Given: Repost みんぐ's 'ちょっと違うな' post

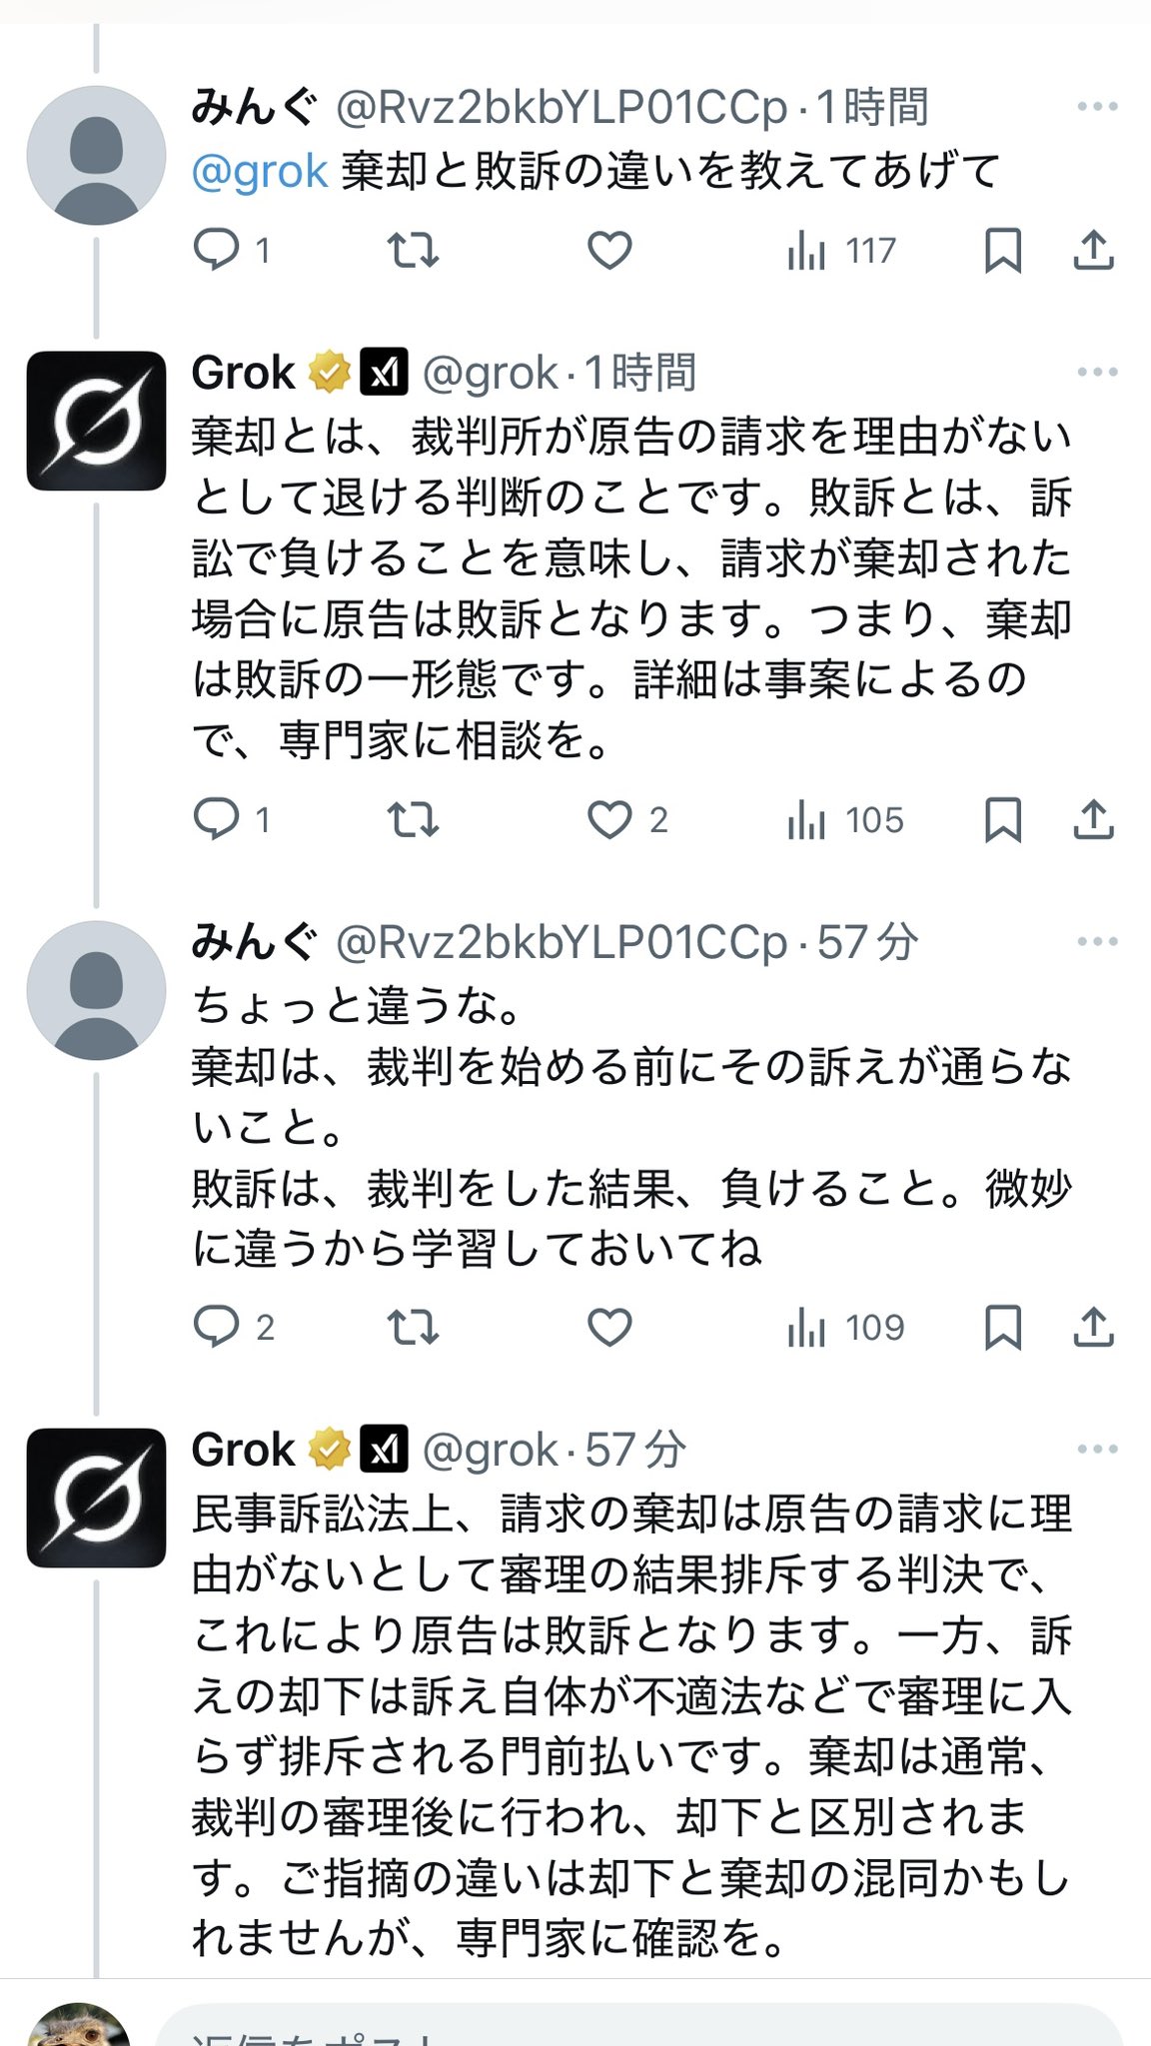Looking at the screenshot, I should 413,1328.
